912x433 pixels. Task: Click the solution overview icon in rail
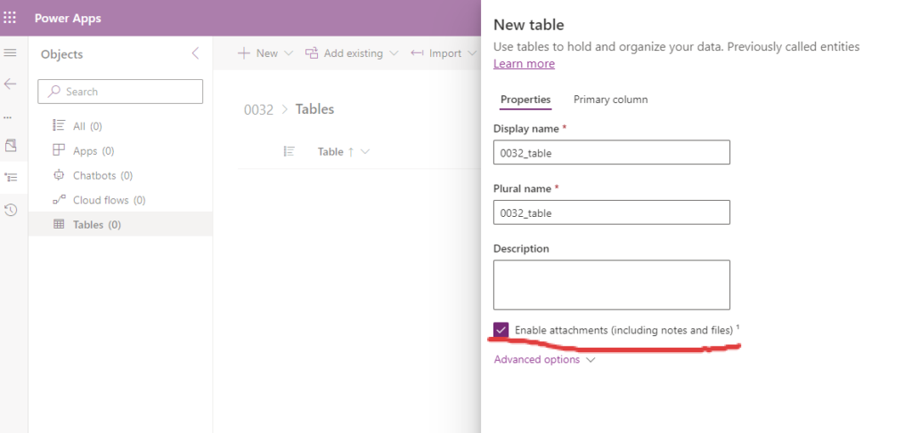coord(11,145)
